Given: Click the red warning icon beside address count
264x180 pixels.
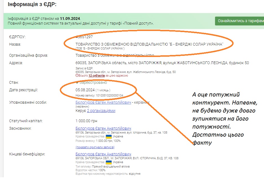Looking at the screenshot, I should pyautogui.click(x=77, y=75).
